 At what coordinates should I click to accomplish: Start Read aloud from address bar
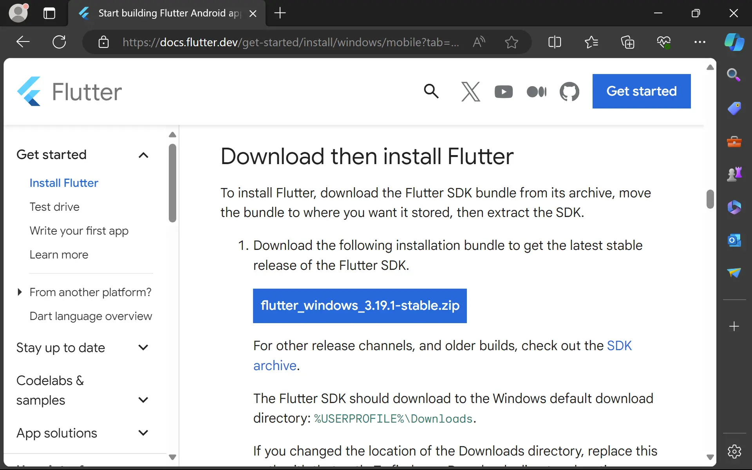point(479,42)
